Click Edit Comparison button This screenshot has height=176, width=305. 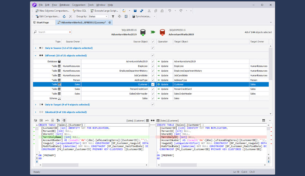click(48, 16)
